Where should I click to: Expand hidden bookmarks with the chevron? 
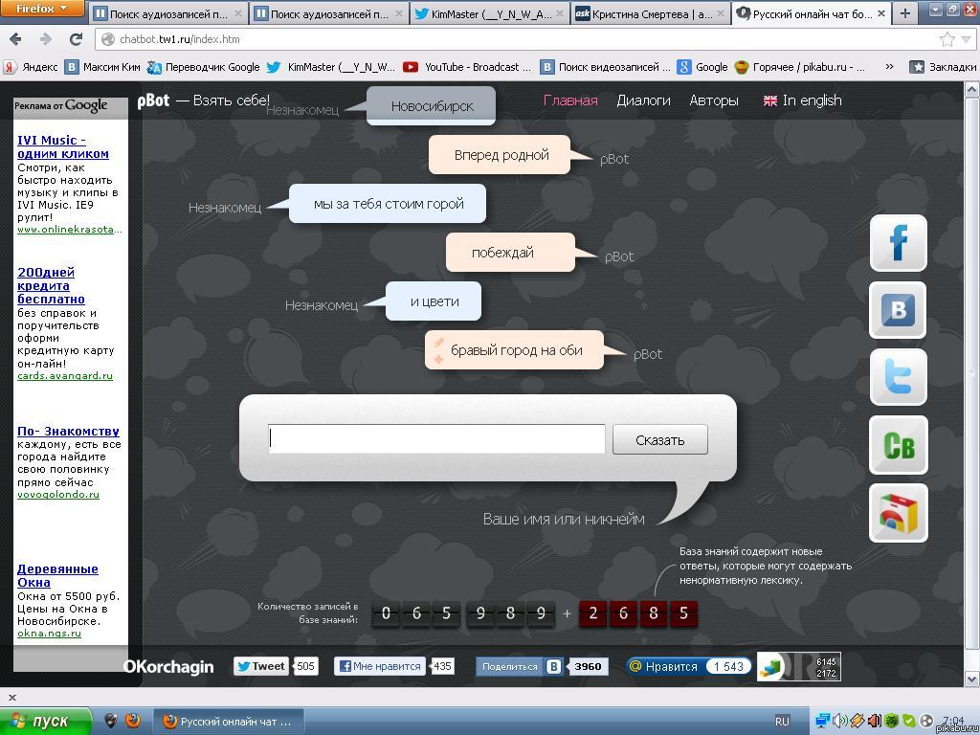(889, 67)
